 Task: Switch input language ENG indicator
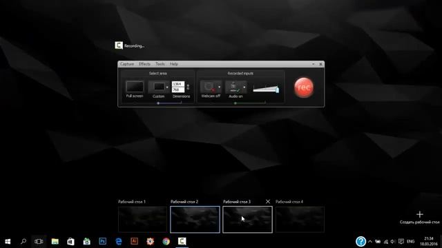410,242
